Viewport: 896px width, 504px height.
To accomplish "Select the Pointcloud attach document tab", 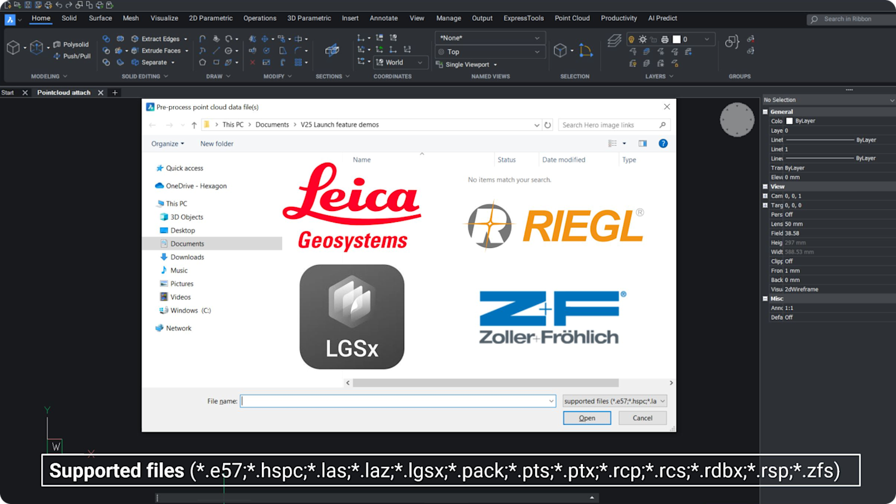I will click(x=63, y=92).
